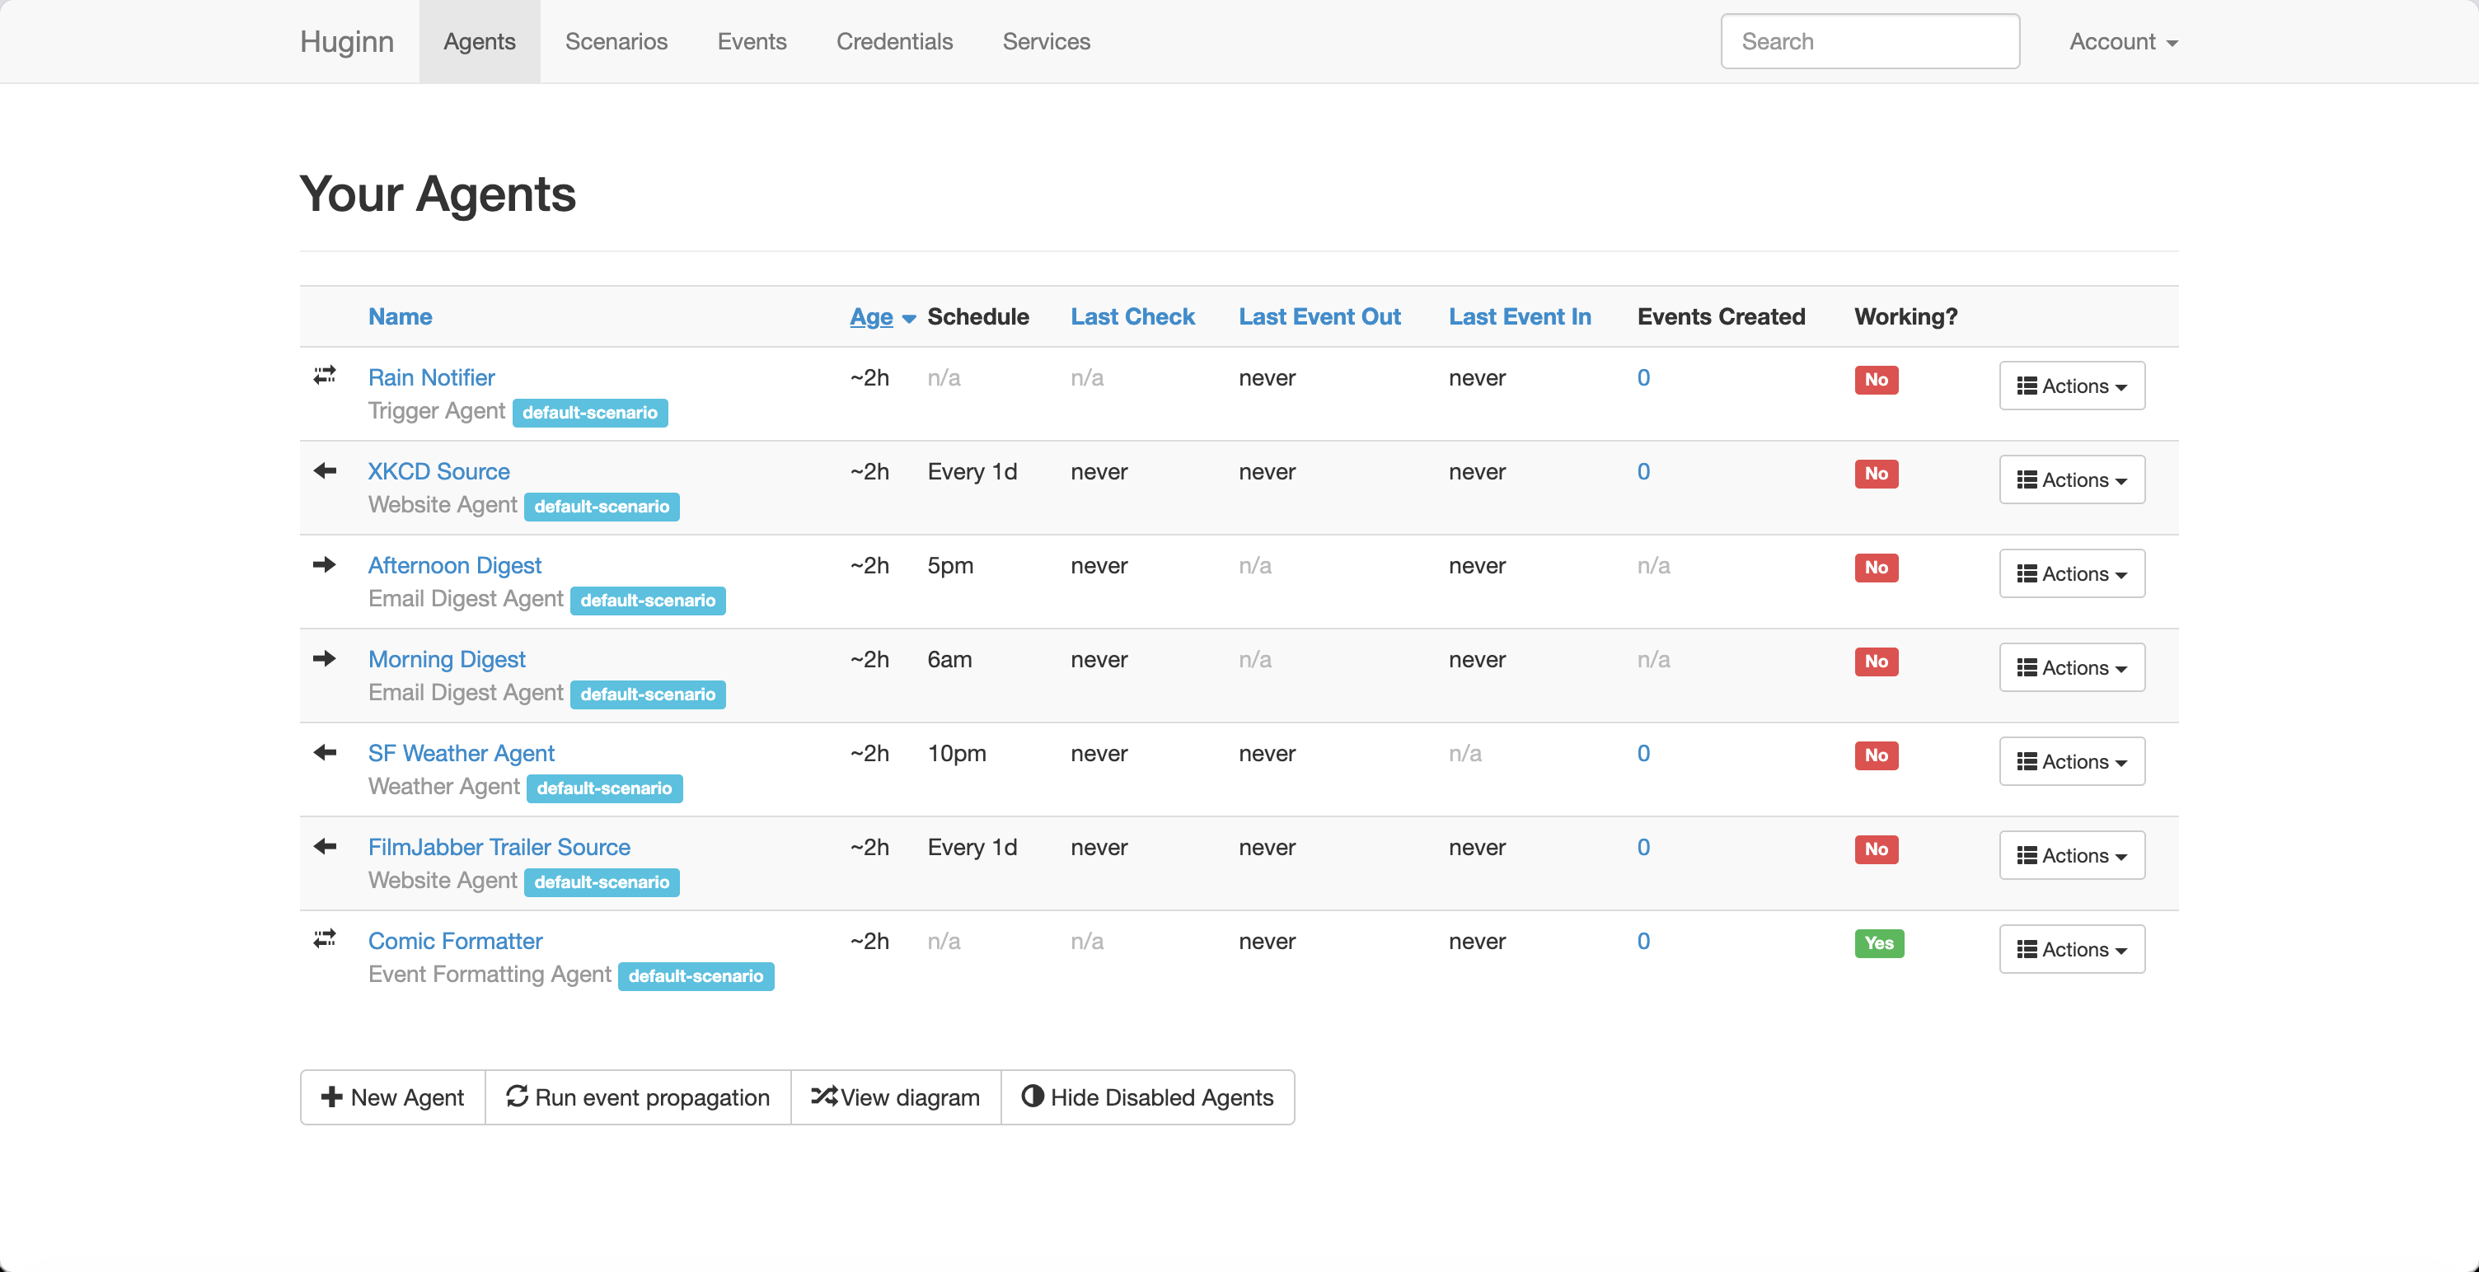Click the red No badge for XKCD Source
Viewport: 2479px width, 1272px height.
click(1877, 474)
